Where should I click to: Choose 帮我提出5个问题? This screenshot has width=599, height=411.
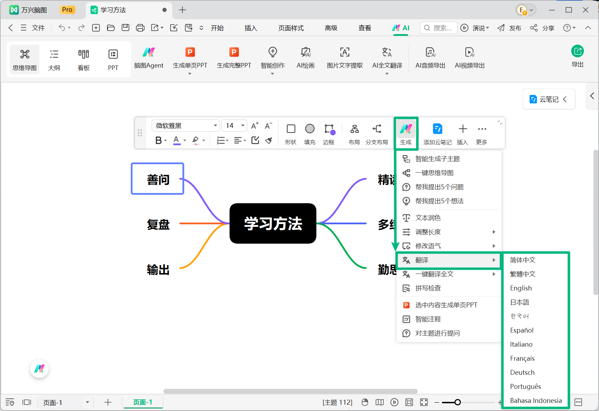tap(449, 187)
